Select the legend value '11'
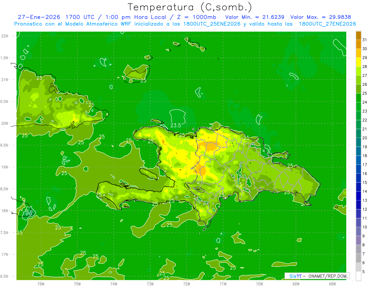This screenshot has width=373, height=288. (x=365, y=218)
